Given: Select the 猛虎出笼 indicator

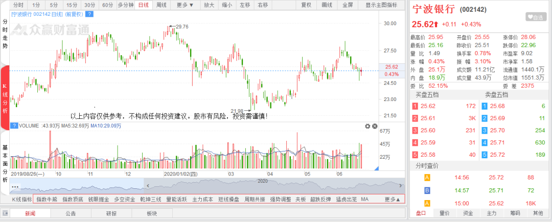Looking at the screenshot, I should (x=347, y=200).
